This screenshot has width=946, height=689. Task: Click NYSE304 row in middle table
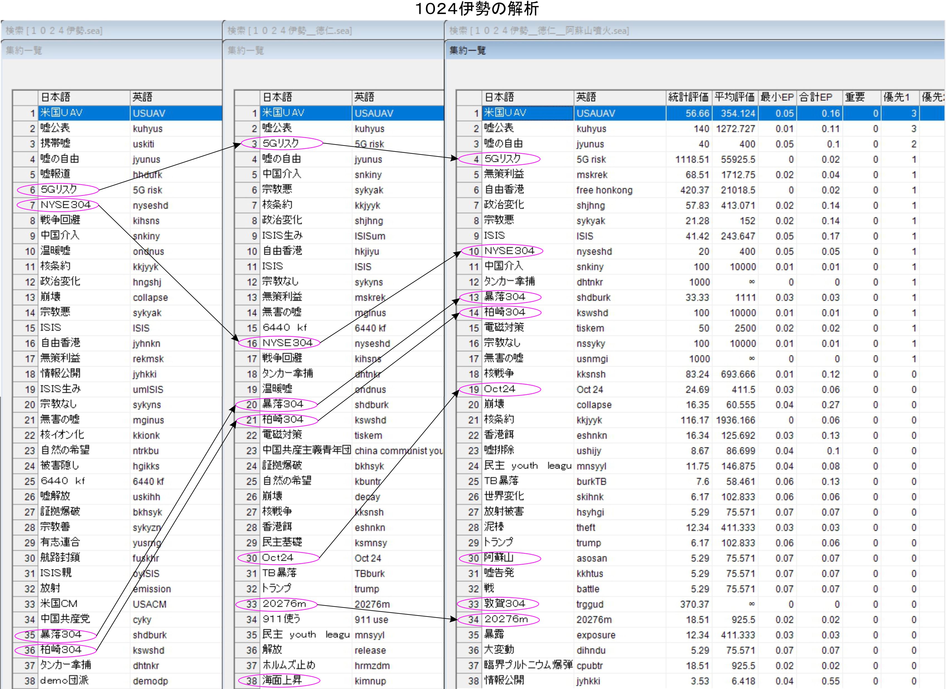coord(287,343)
